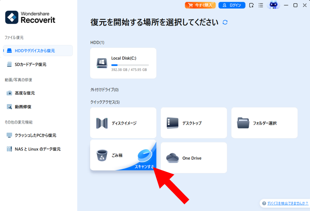Open NAS と Linux のデータ復元

click(38, 149)
